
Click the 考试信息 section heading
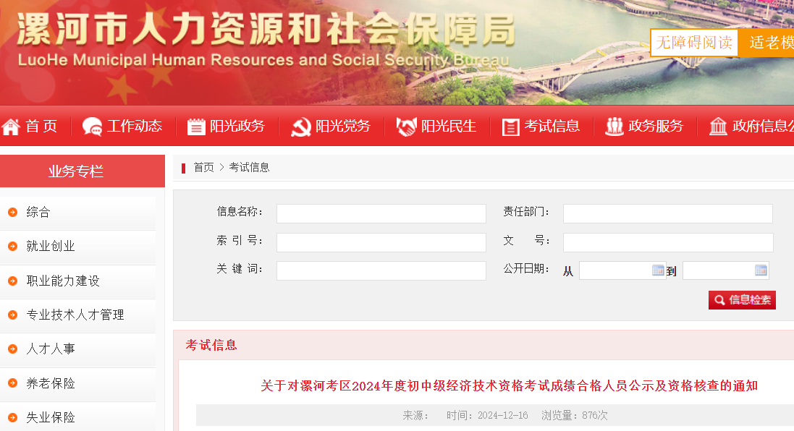(211, 346)
